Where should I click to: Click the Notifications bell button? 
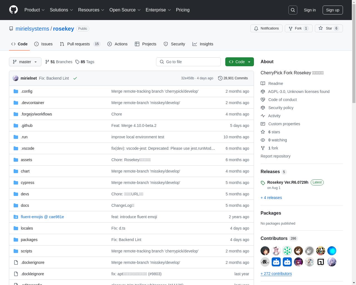[x=266, y=28]
